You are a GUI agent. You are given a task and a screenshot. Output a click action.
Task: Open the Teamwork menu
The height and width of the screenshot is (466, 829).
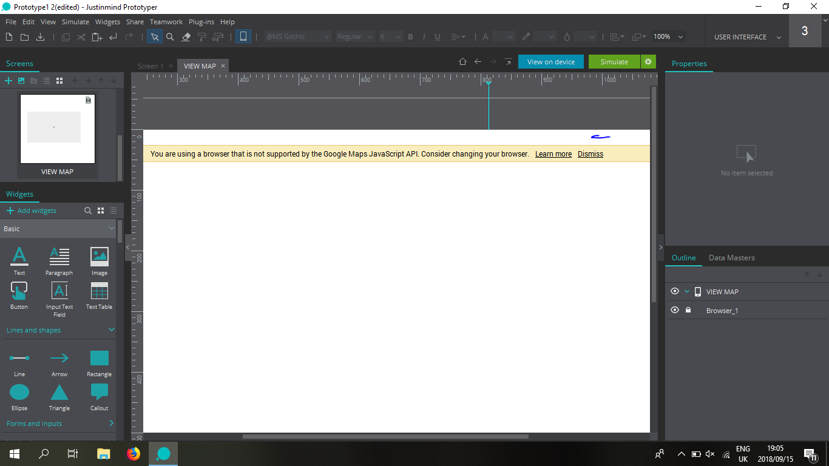coord(166,22)
